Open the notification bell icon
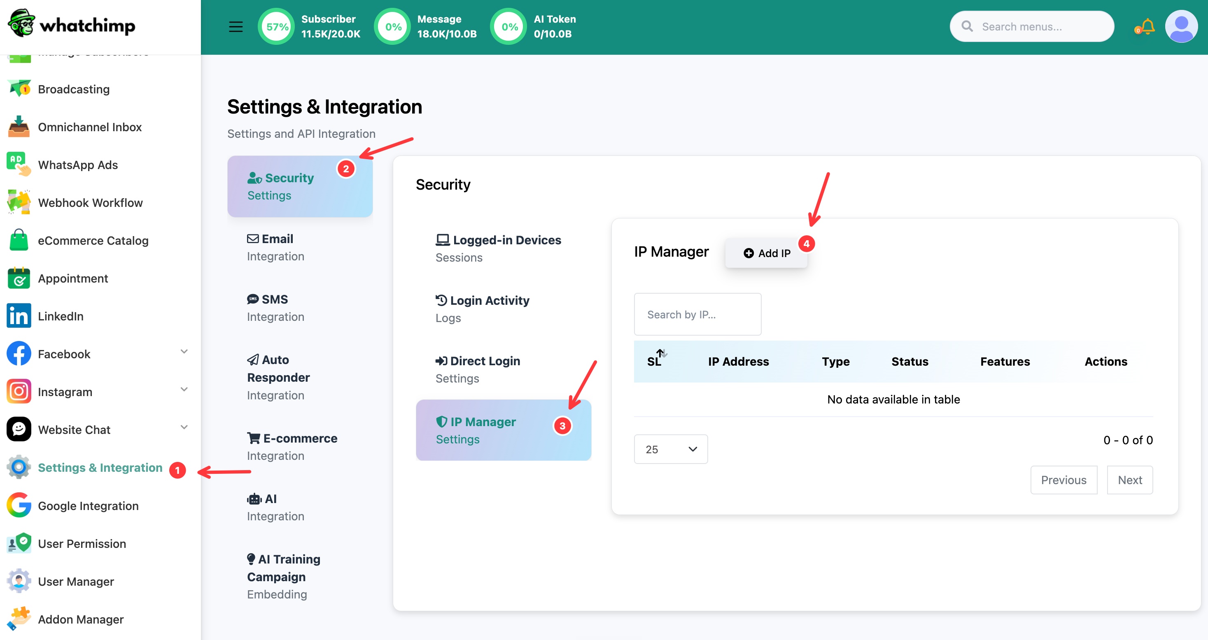Screen dimensions: 1208x640 coord(1147,27)
